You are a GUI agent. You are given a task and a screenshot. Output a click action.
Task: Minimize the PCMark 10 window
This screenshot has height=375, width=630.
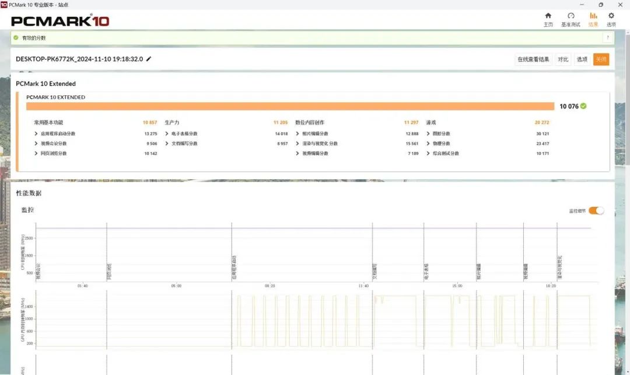[x=582, y=5]
